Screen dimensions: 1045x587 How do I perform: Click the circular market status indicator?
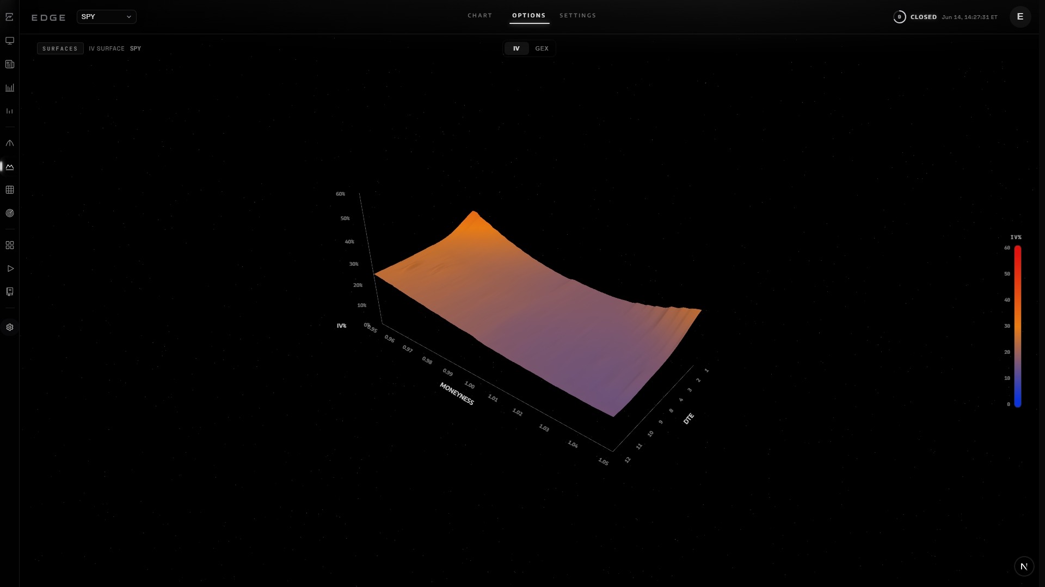tap(899, 17)
